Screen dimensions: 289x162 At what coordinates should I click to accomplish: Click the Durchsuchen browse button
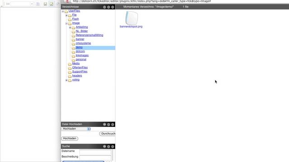(107, 134)
